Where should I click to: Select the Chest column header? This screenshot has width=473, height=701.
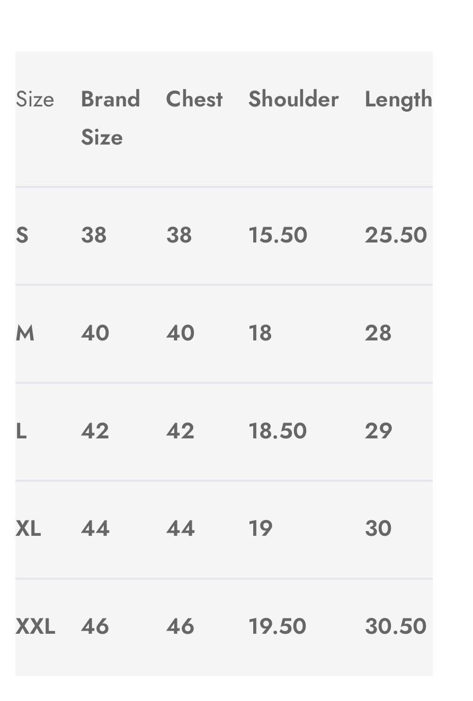(x=194, y=100)
